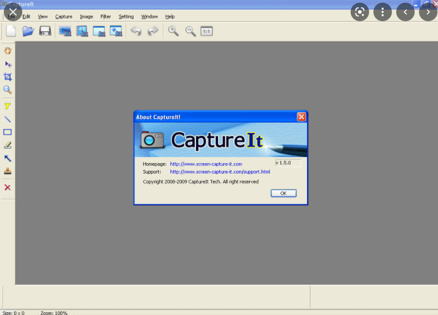Screen dimensions: 438x315
Task: Open the Edit menu
Action: [x=26, y=16]
